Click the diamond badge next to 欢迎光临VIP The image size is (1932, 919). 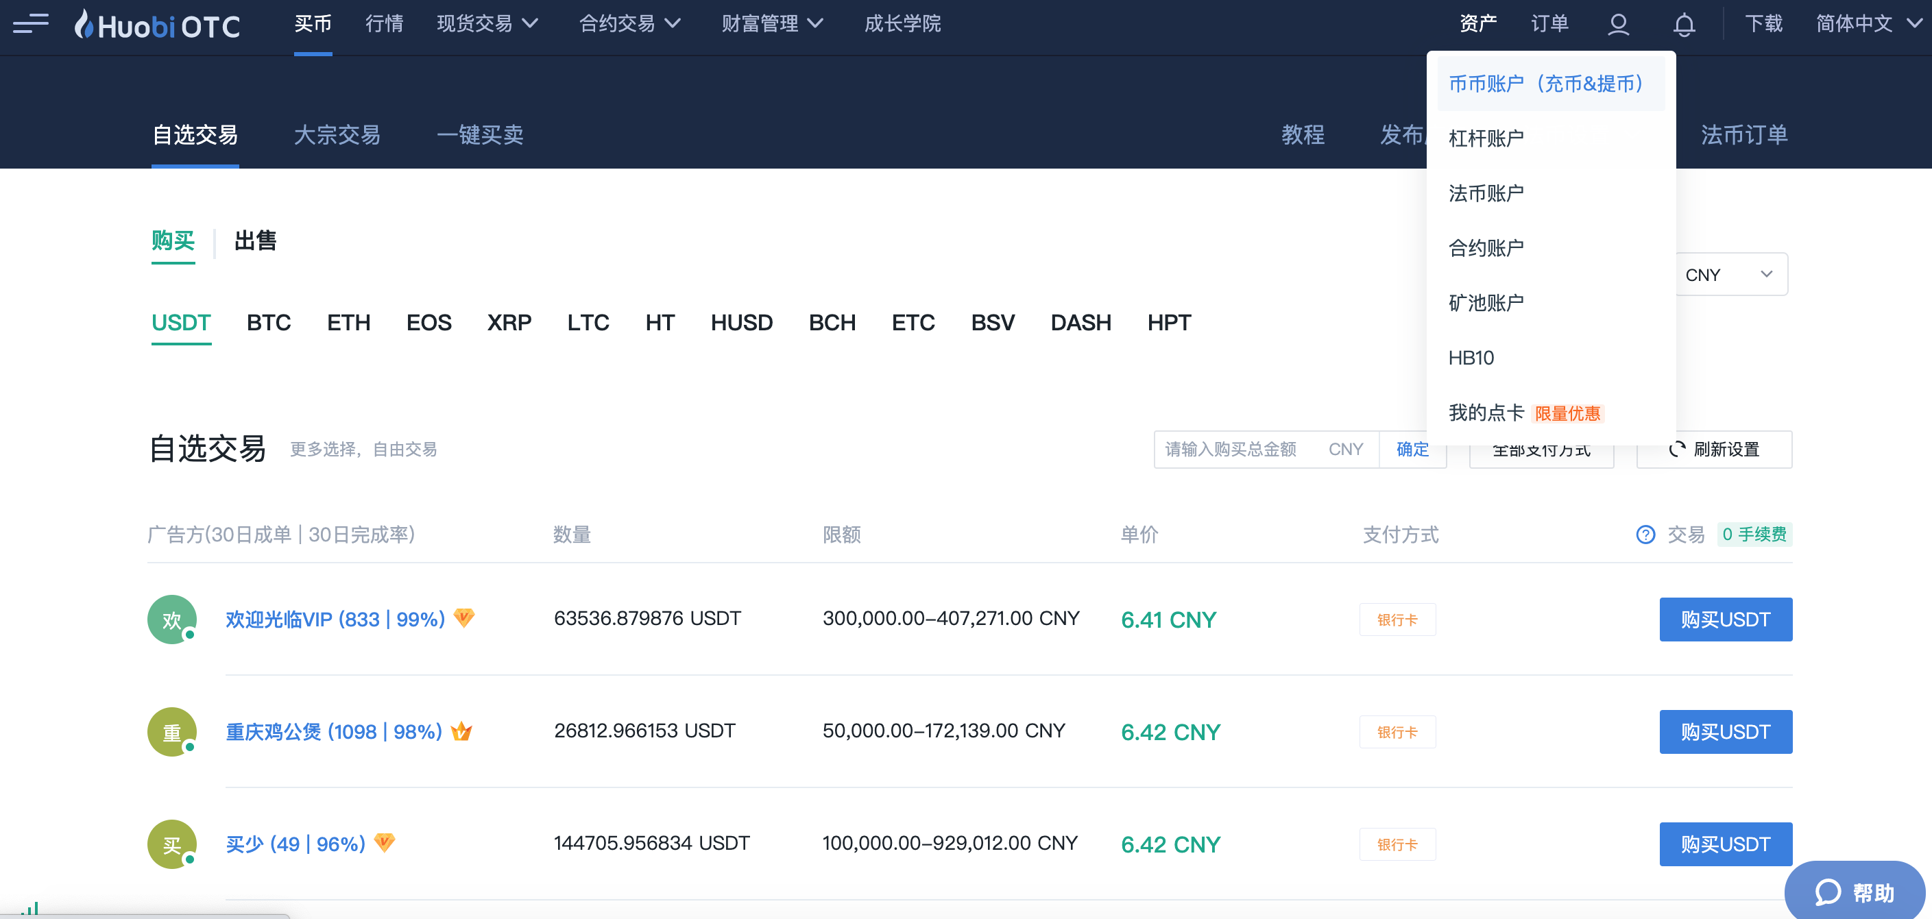click(x=464, y=617)
